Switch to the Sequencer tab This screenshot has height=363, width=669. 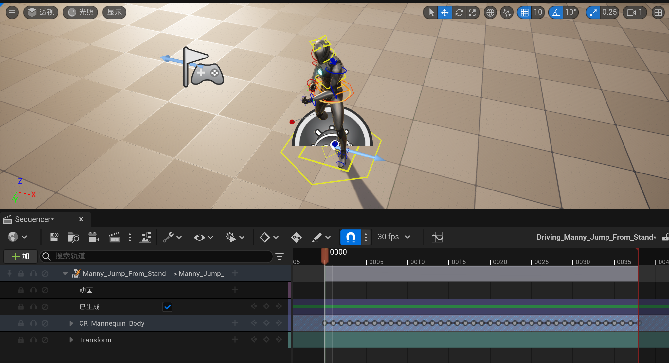[x=34, y=219]
